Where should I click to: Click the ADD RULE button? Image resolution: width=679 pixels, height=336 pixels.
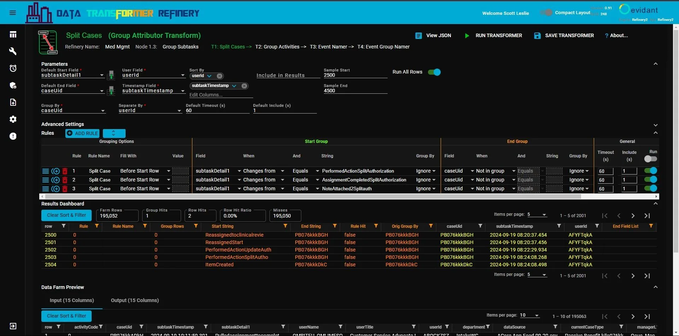(x=82, y=133)
